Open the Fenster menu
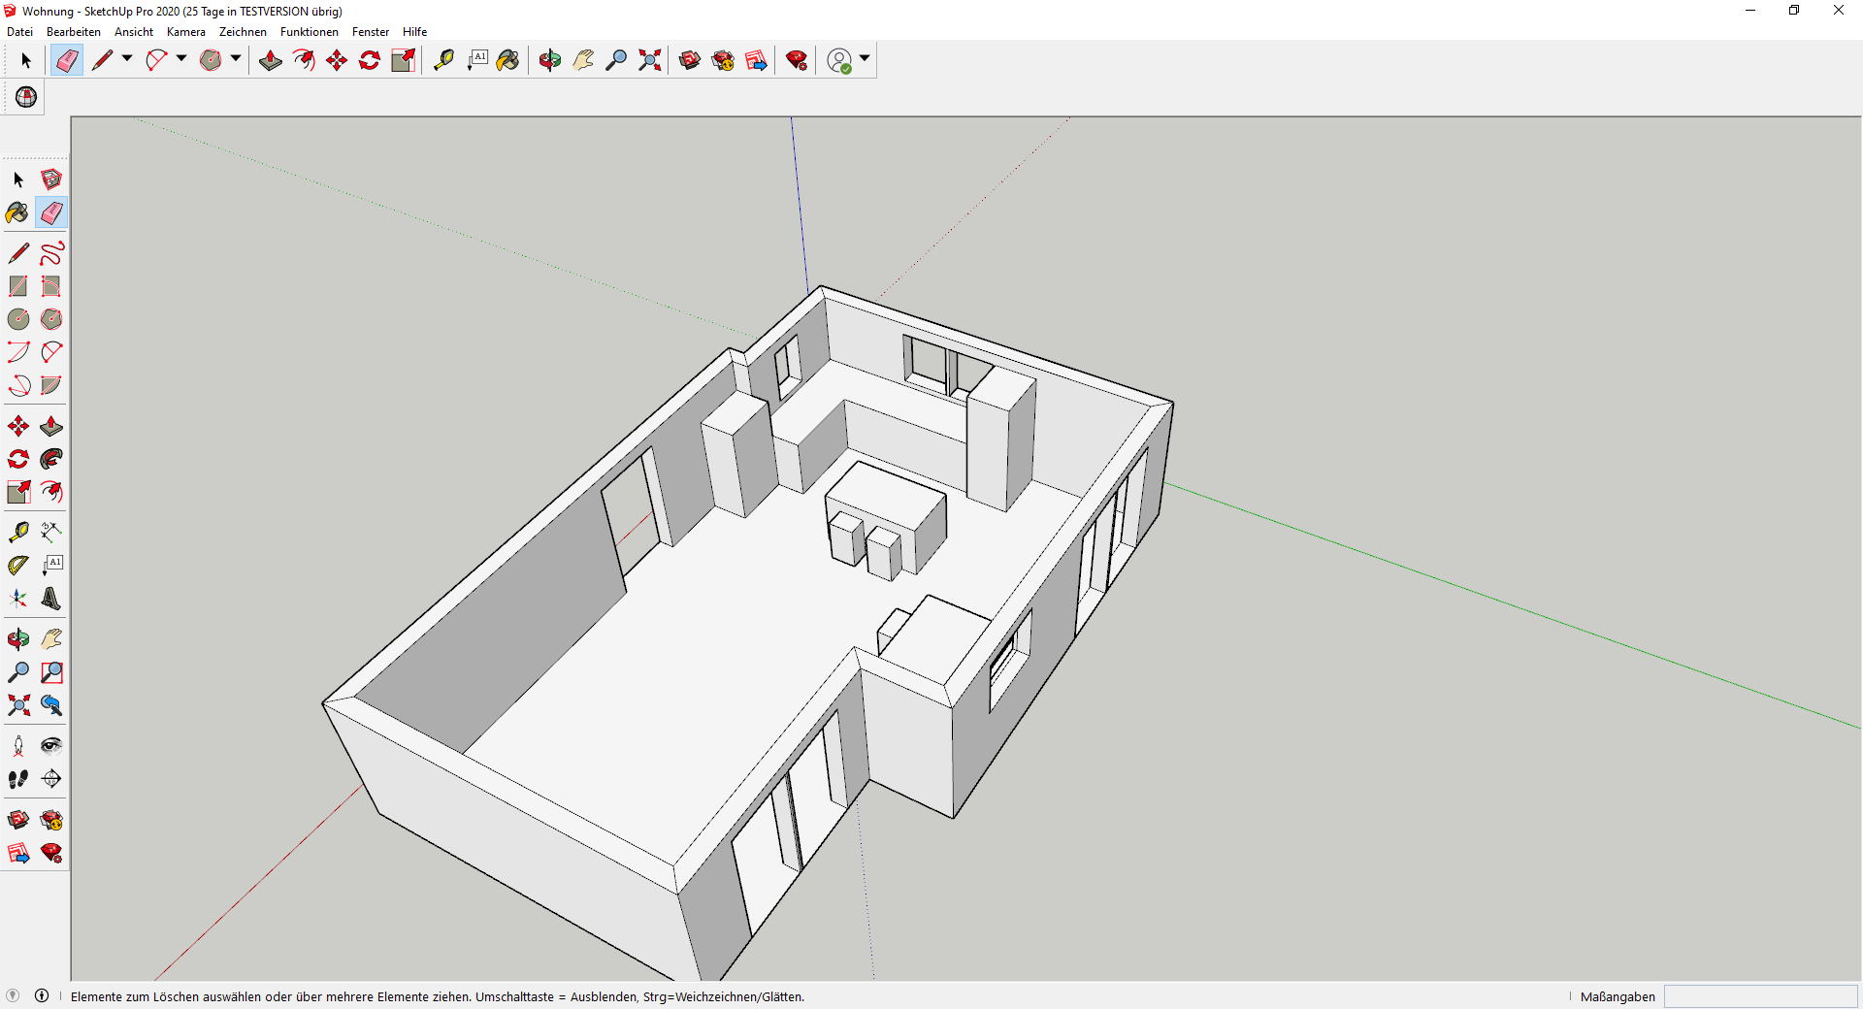The width and height of the screenshot is (1863, 1009). coord(370,32)
